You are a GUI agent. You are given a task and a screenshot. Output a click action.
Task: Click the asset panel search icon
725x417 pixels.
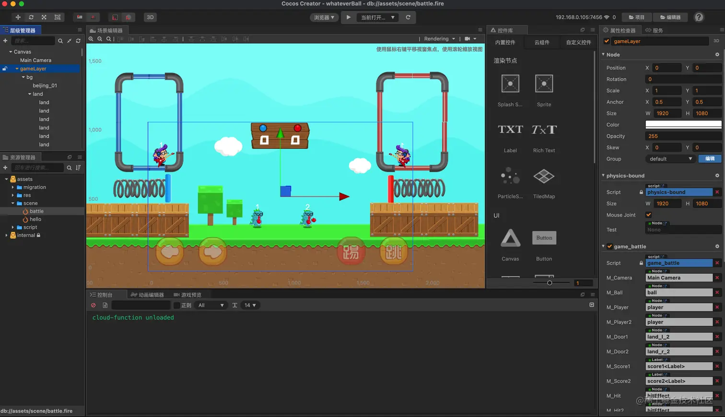[x=69, y=167]
